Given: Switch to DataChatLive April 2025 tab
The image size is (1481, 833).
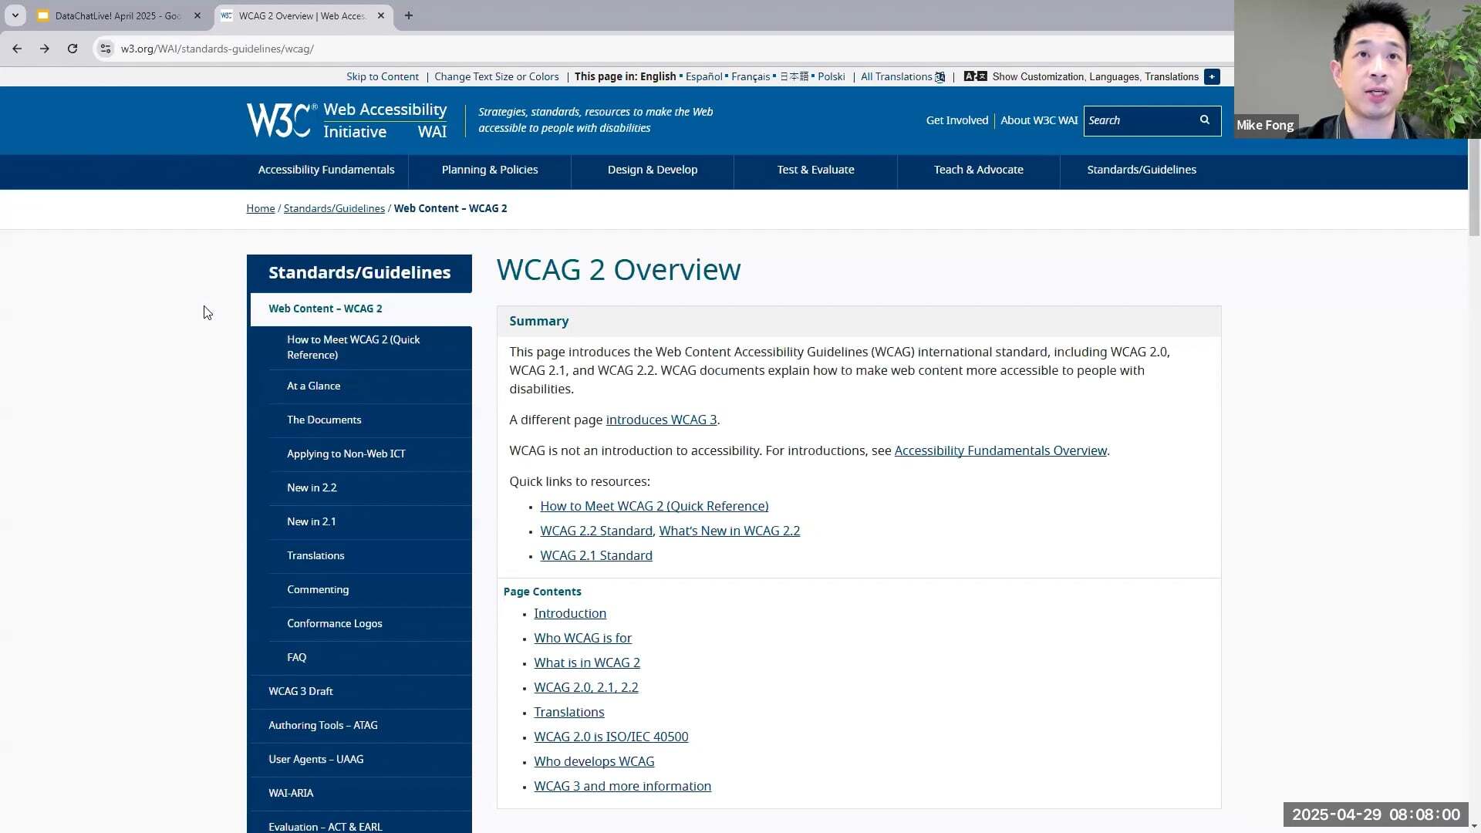Looking at the screenshot, I should click(116, 15).
